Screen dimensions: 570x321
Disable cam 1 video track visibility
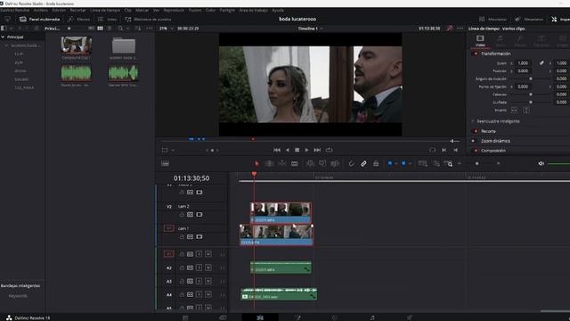pos(199,237)
